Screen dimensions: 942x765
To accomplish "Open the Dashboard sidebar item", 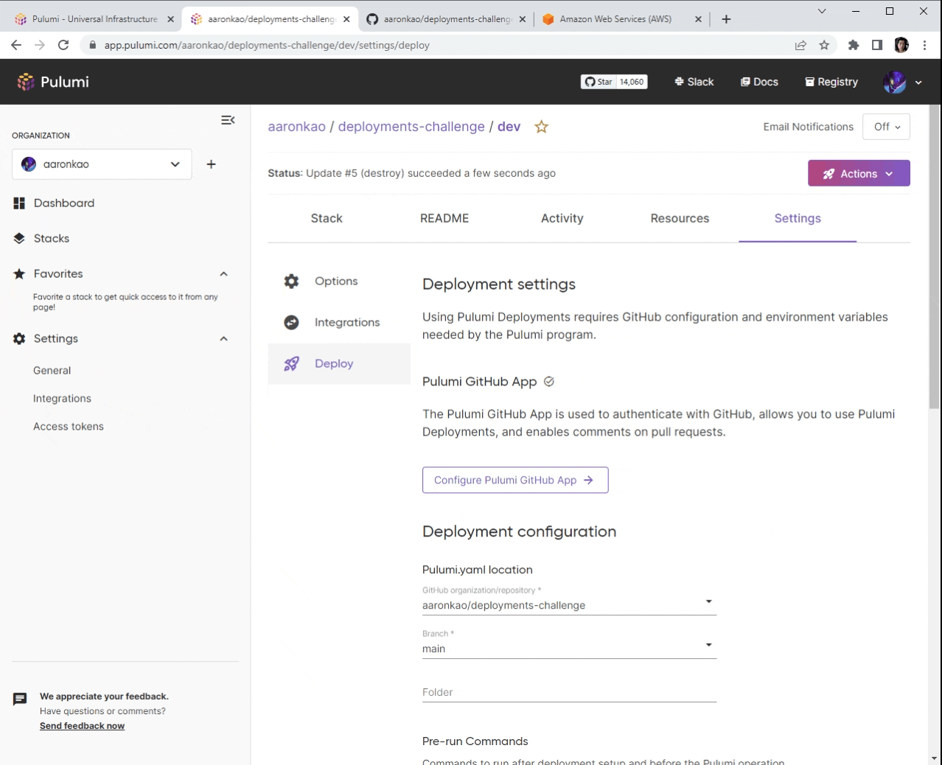I will click(63, 203).
